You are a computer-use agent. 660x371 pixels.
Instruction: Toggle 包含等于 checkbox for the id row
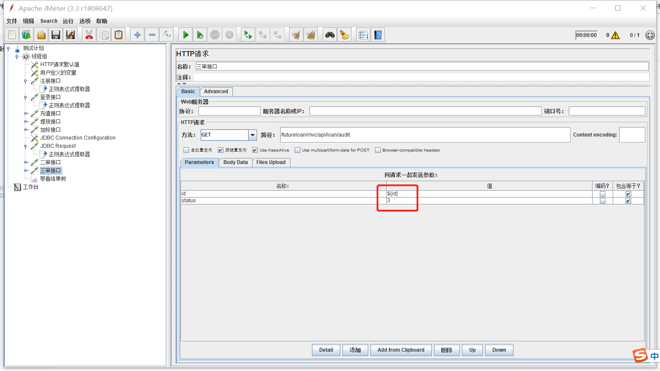point(628,194)
